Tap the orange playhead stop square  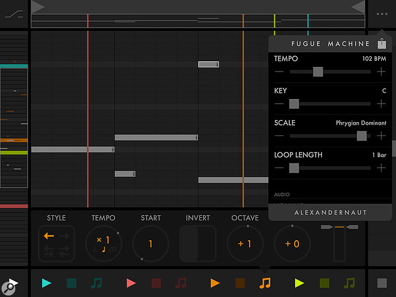240,283
